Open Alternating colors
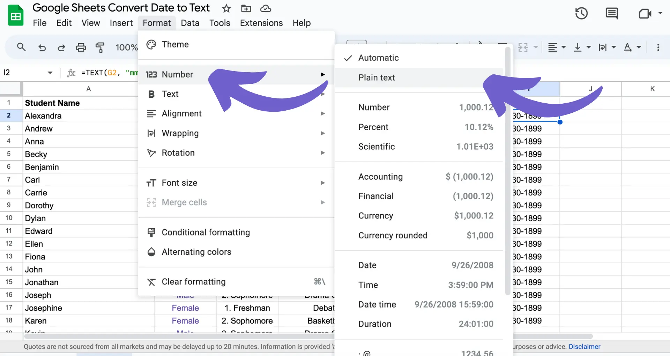 tap(236, 252)
